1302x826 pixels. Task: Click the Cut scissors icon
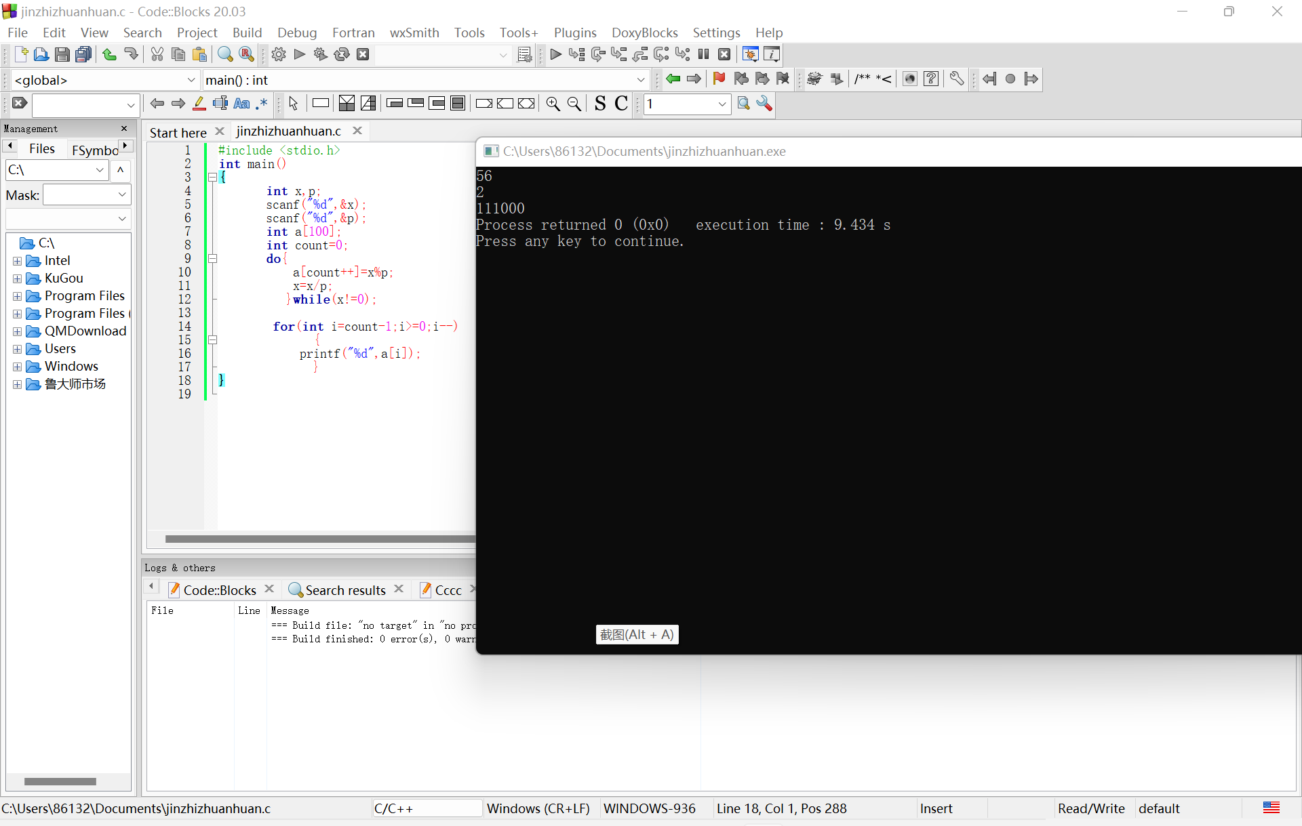(157, 55)
